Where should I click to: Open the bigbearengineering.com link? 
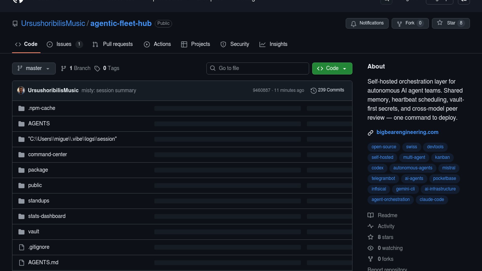tap(407, 132)
